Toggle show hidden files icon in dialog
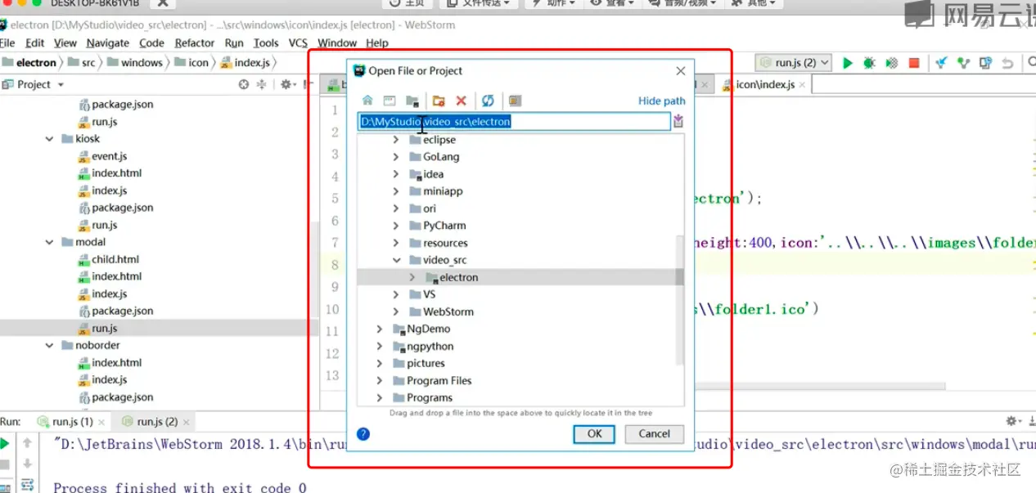Screen dimensions: 1036x493 [515, 101]
